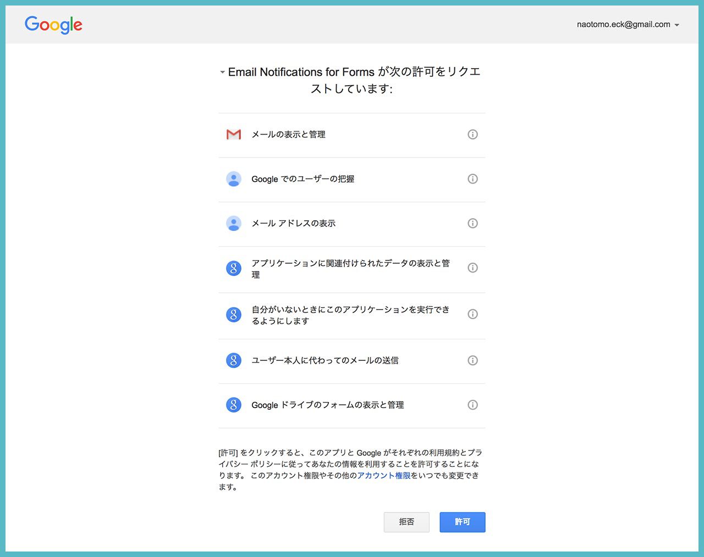Show info for Google でのユーザーの把握

pyautogui.click(x=472, y=179)
